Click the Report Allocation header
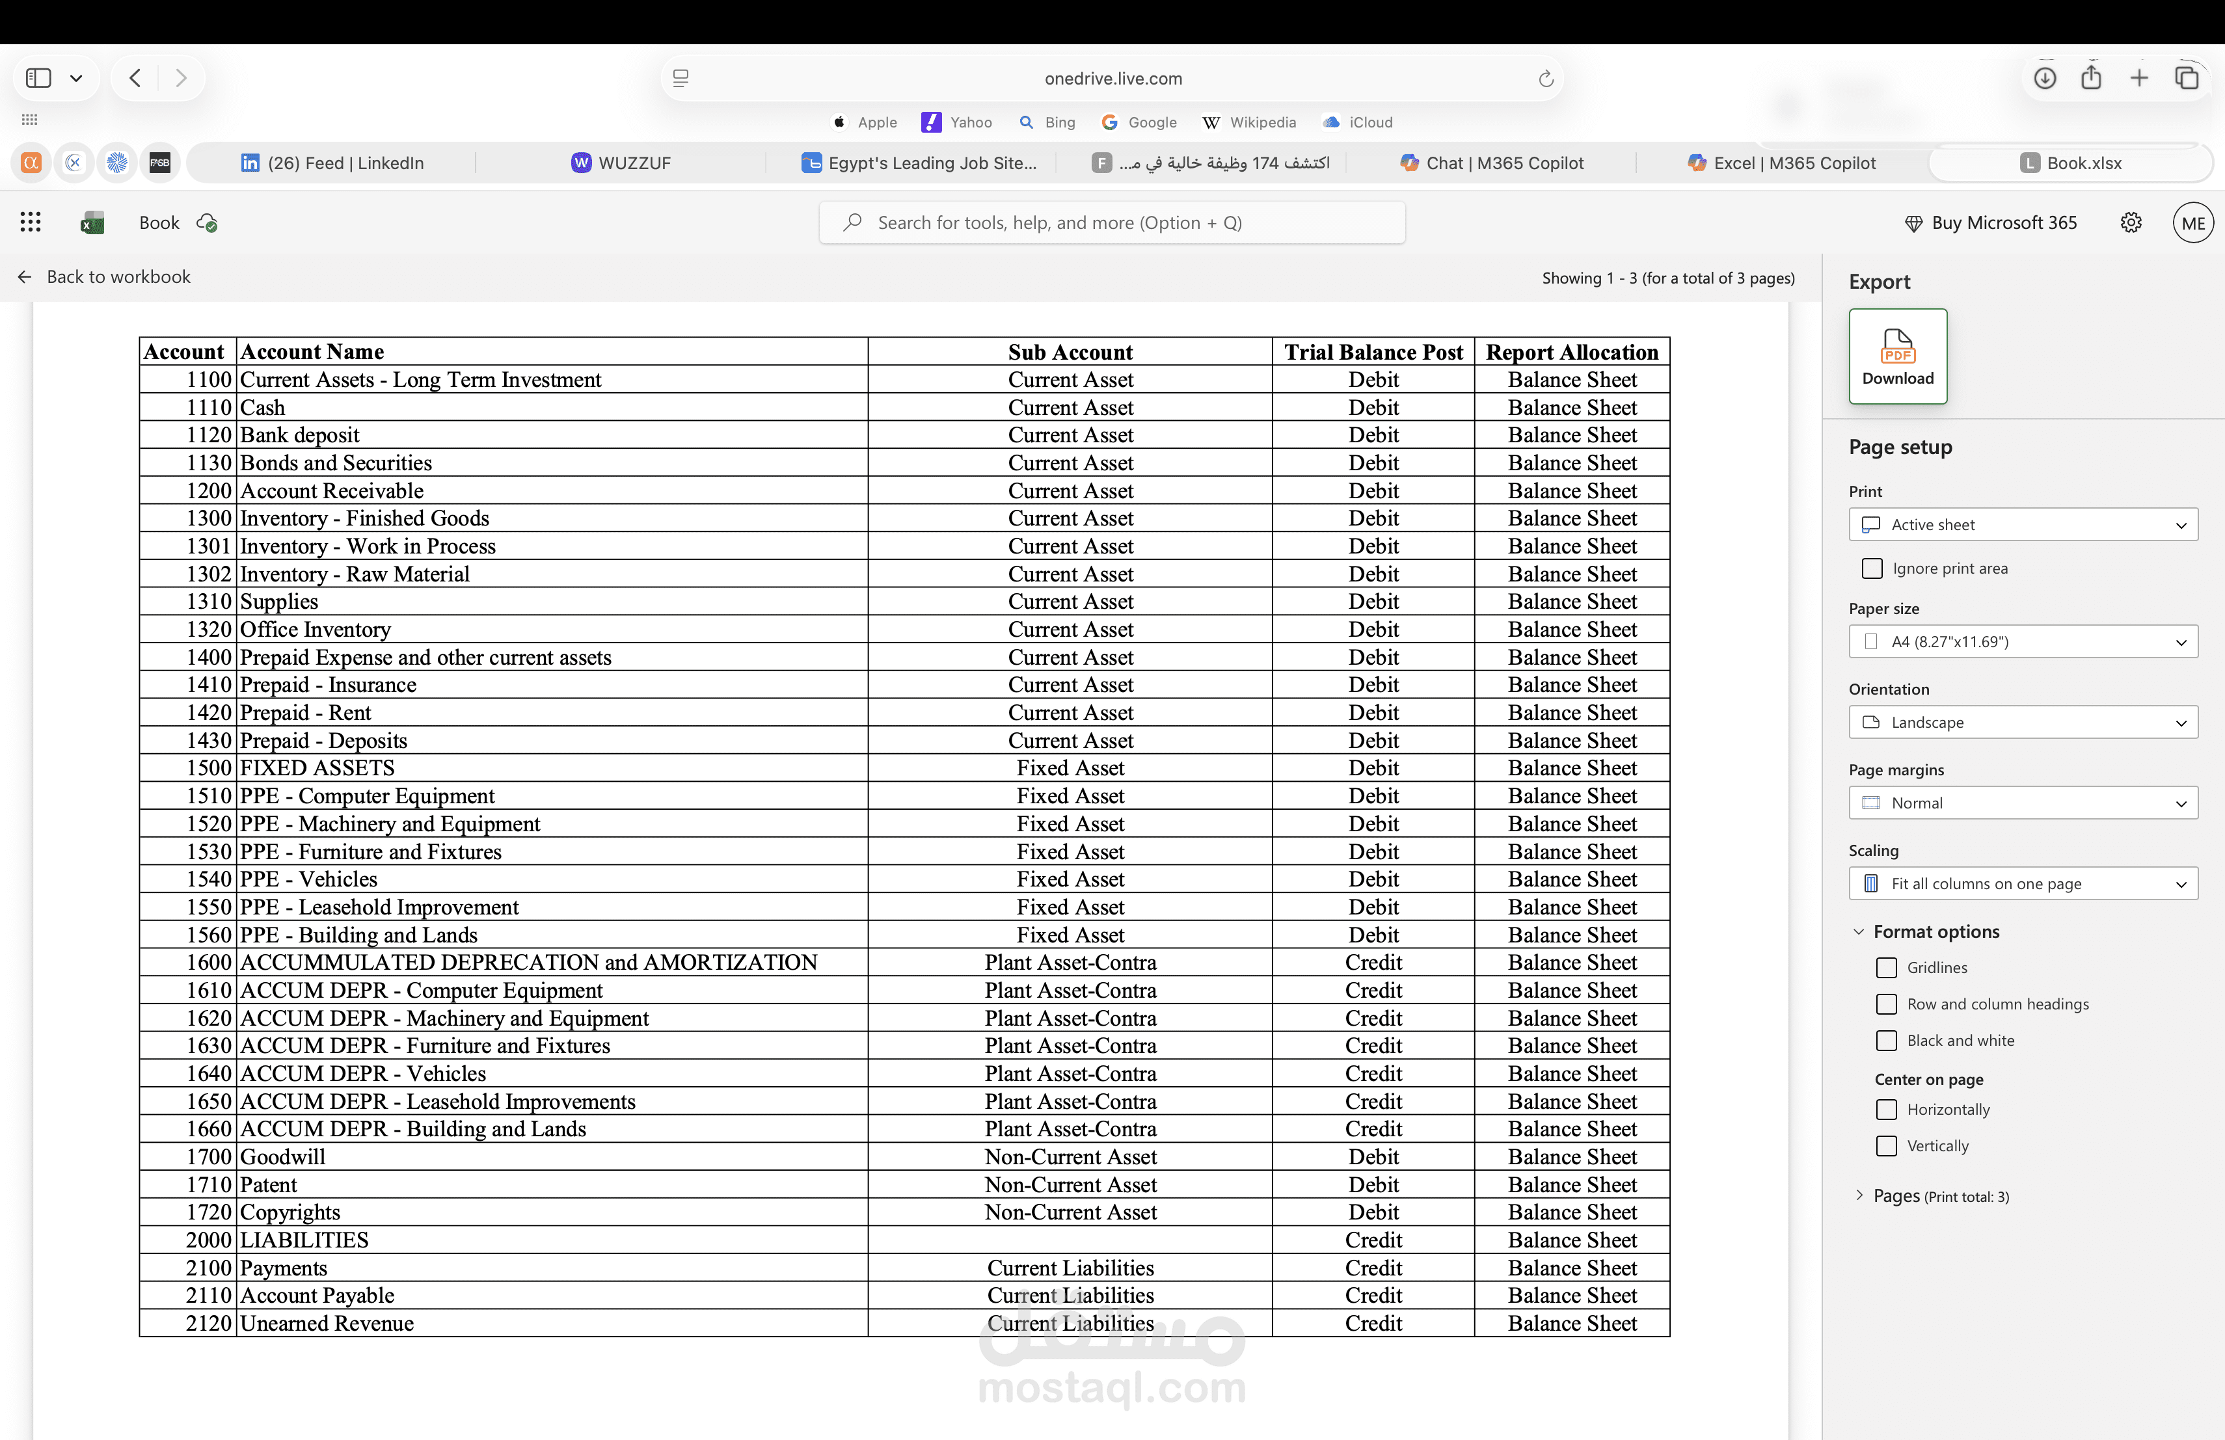The width and height of the screenshot is (2225, 1440). (x=1572, y=353)
